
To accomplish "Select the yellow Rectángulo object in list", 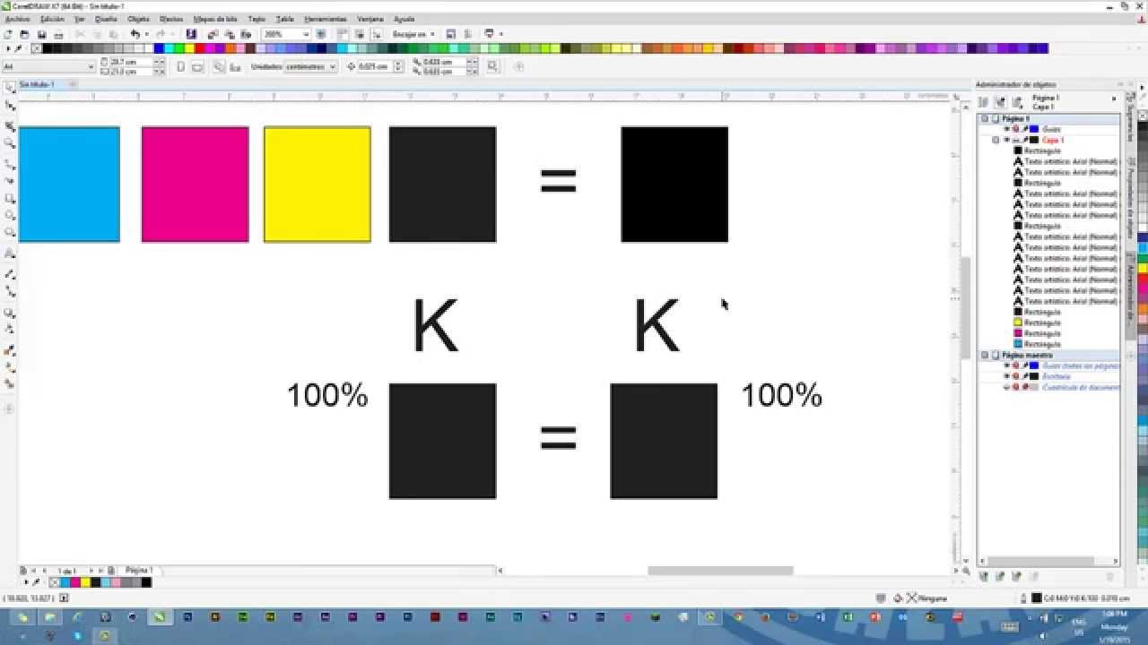I will pos(1042,322).
